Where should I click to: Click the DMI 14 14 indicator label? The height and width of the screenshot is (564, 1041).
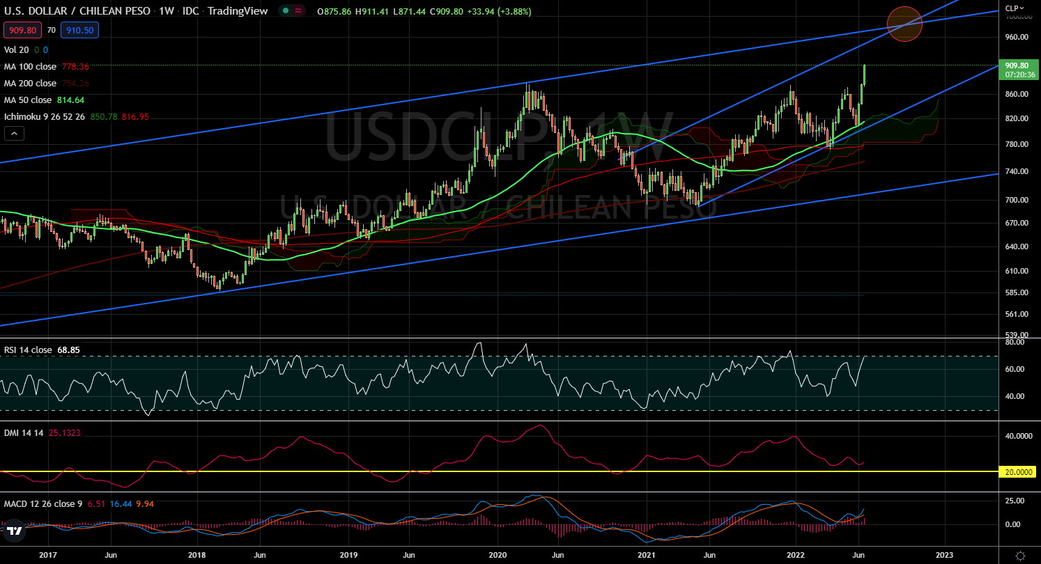(24, 433)
